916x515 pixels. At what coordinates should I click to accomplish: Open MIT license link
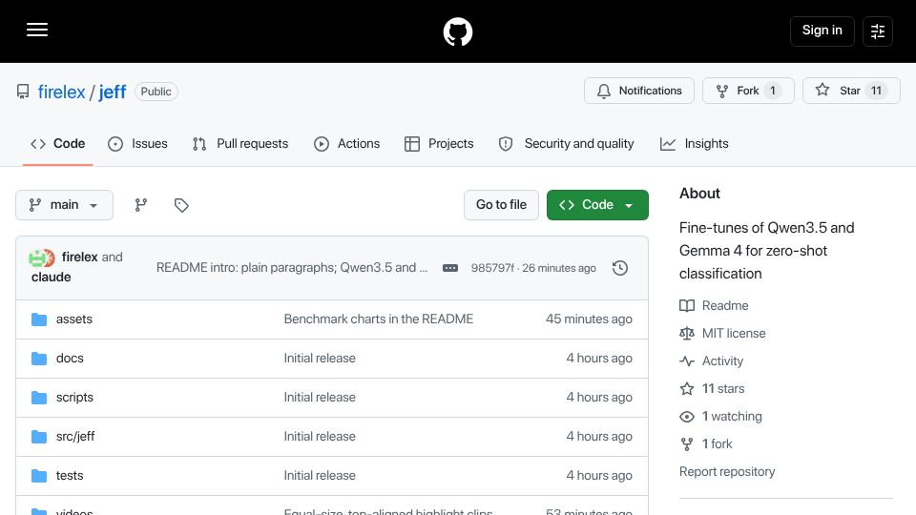pos(722,334)
